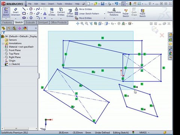Click the Zoom to Fit view icon
180x135 pixels.
(x=82, y=24)
